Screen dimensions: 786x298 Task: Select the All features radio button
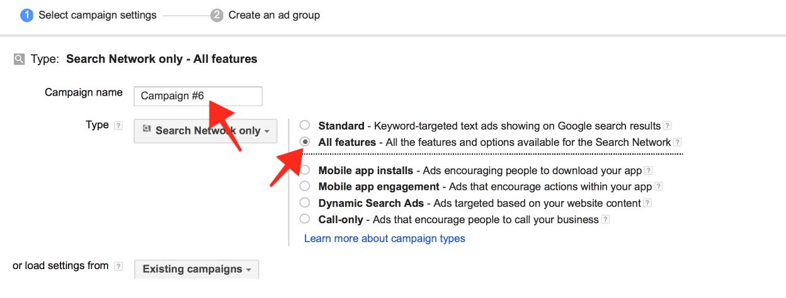[305, 142]
